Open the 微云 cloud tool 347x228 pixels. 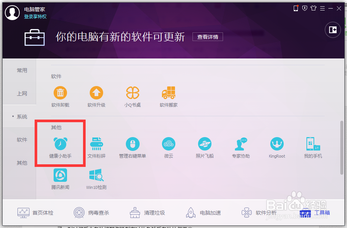[x=169, y=148]
